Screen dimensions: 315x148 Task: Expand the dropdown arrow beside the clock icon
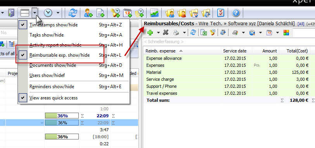[58, 13]
